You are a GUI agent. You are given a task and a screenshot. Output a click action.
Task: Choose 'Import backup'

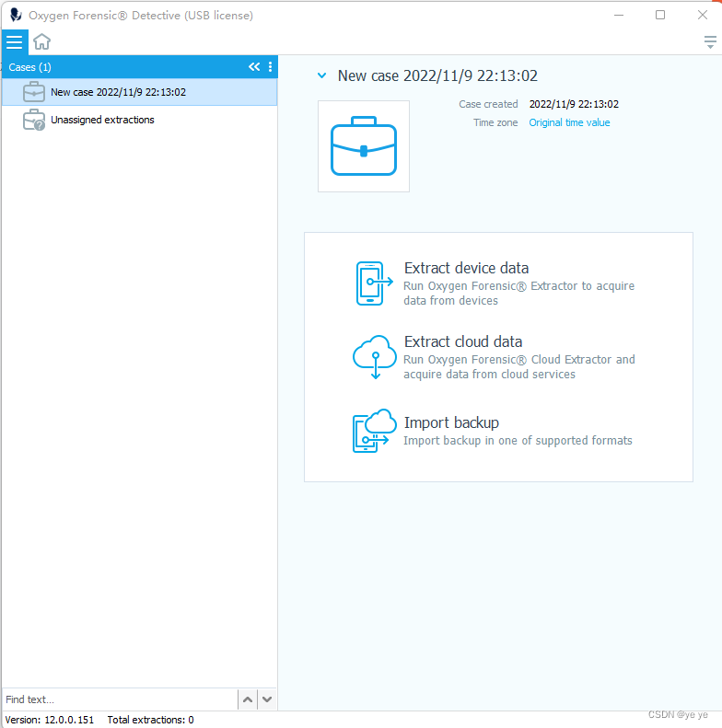coord(451,423)
